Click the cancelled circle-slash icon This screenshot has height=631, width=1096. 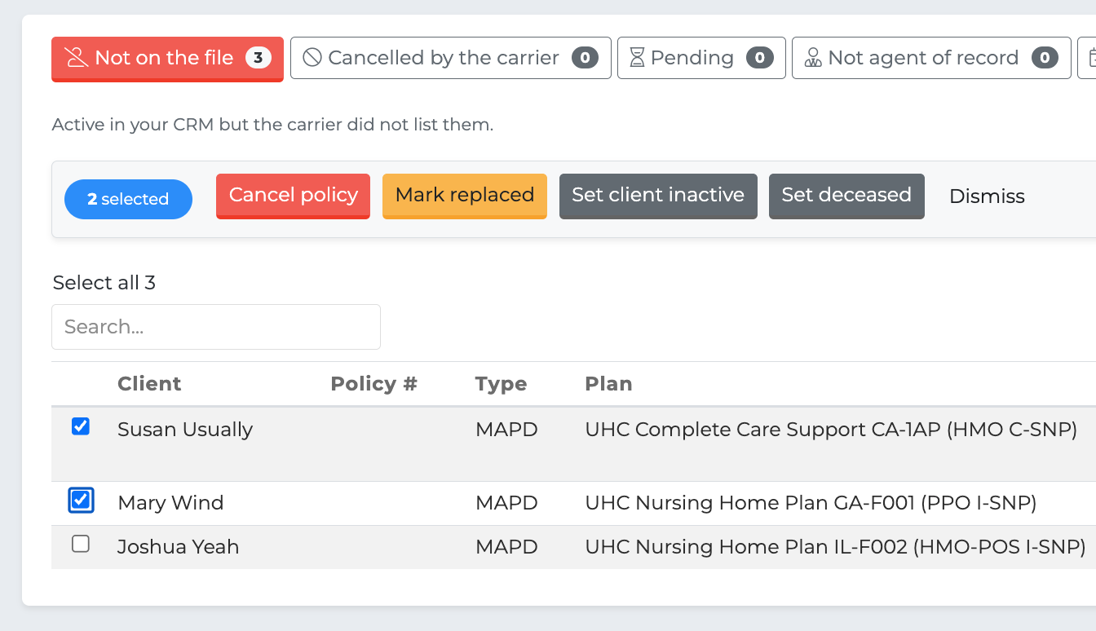[312, 58]
